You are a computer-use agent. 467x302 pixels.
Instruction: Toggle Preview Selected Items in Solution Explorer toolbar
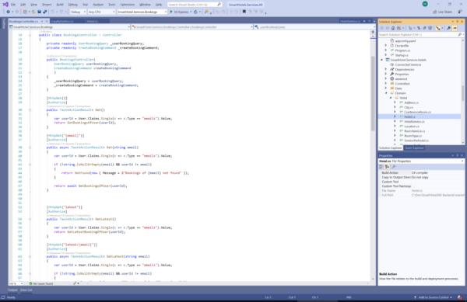tap(455, 28)
